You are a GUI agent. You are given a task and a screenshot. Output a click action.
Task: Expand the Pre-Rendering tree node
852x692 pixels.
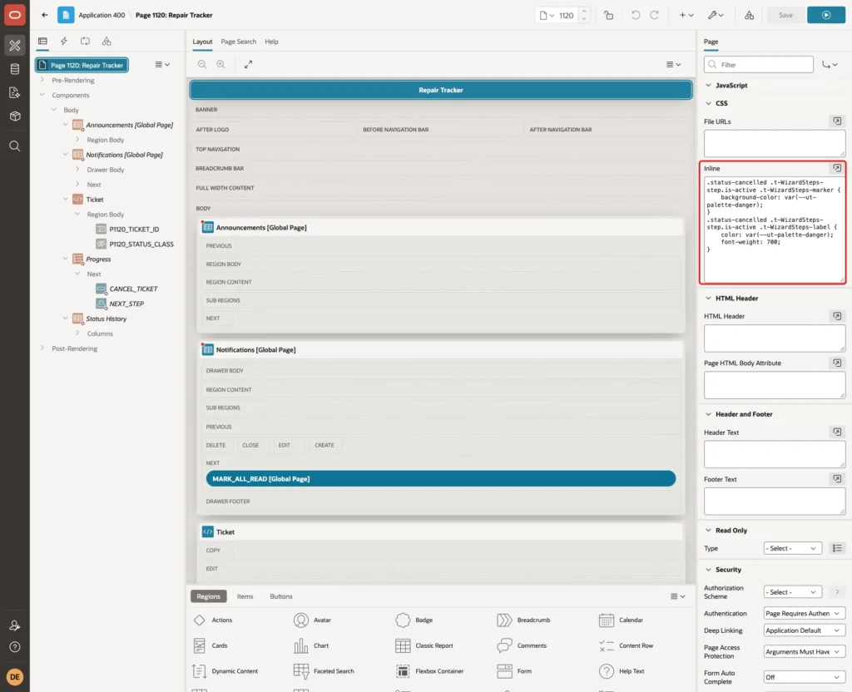click(42, 80)
